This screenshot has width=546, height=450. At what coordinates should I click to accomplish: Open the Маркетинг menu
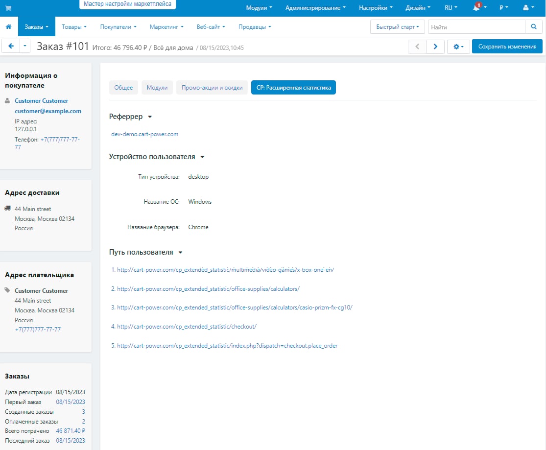[x=166, y=27]
